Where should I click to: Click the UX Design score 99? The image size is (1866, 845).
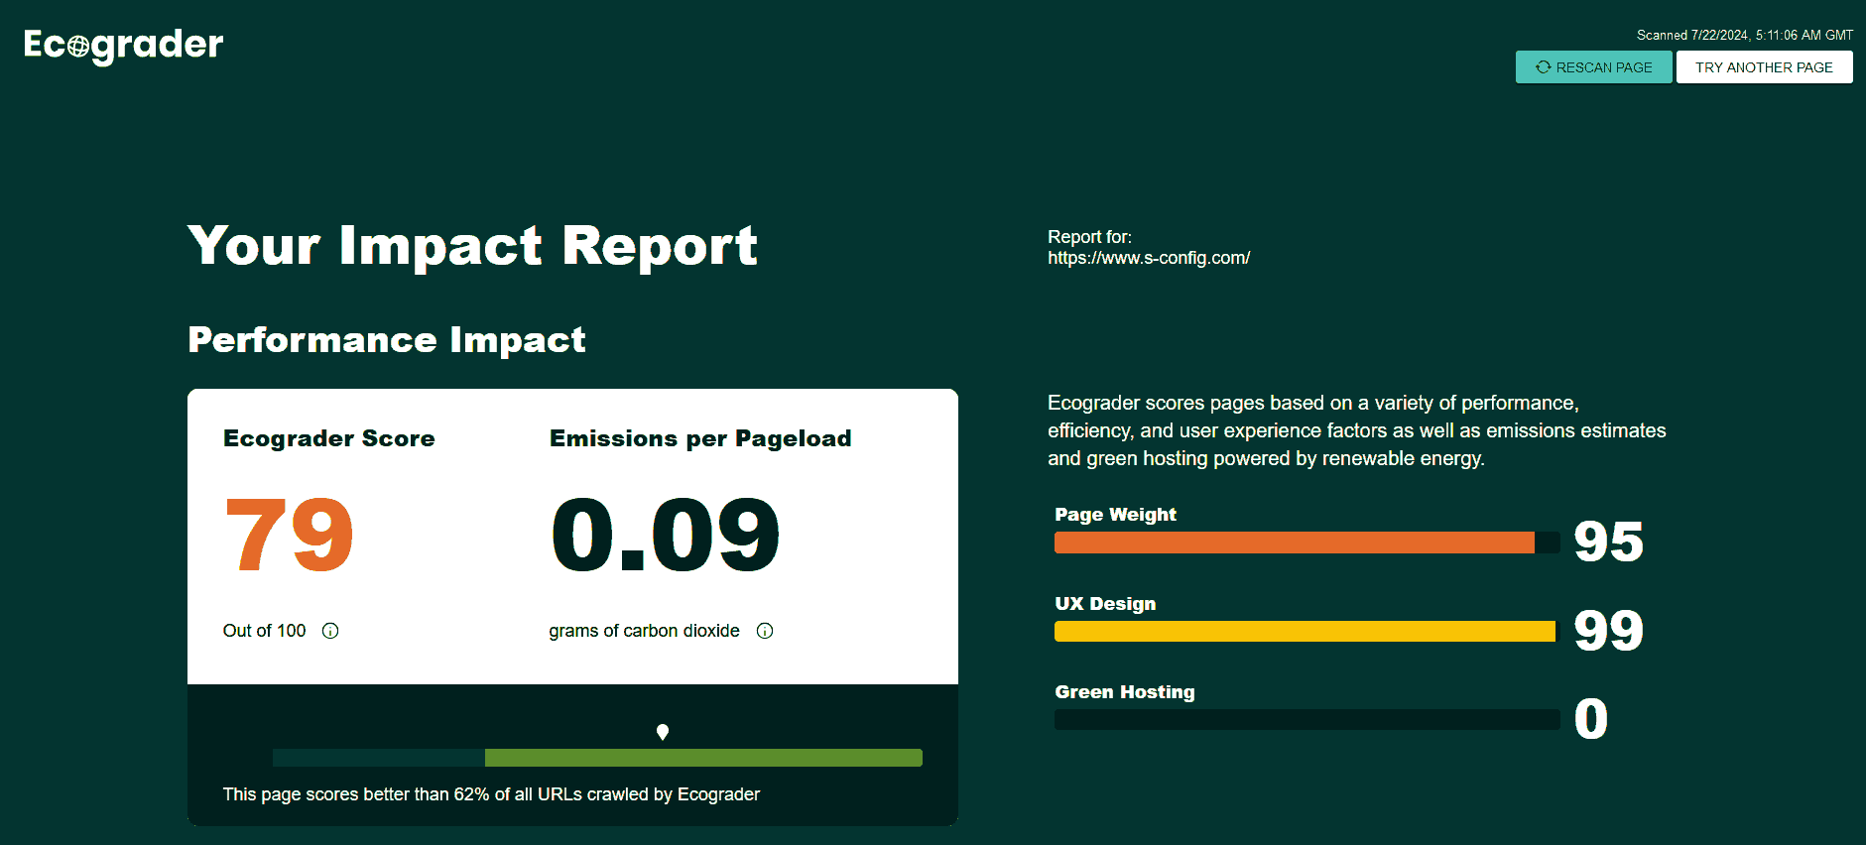click(1608, 631)
